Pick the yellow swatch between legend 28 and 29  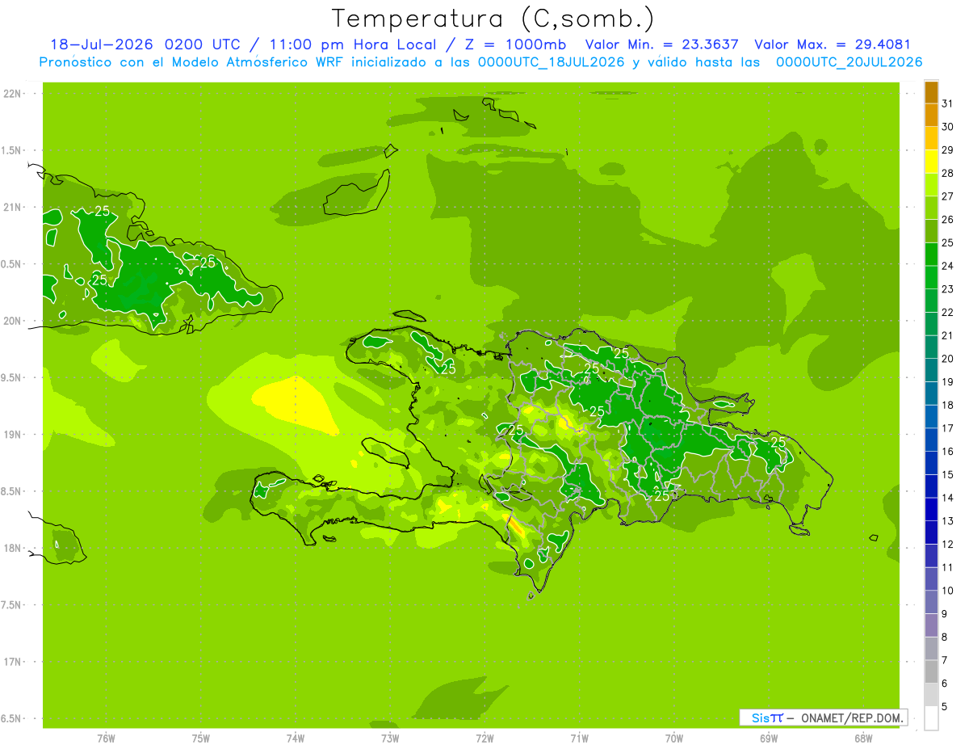[931, 162]
